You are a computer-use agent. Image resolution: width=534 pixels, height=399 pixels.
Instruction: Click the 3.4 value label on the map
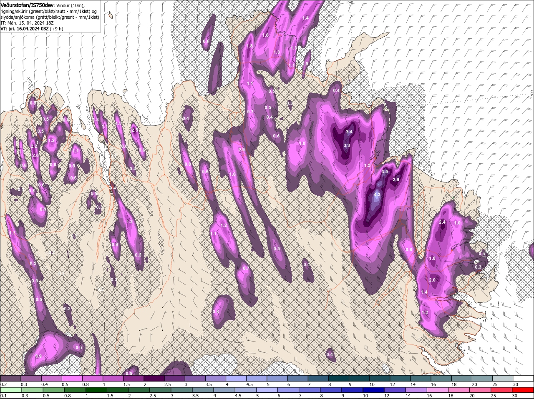pyautogui.click(x=350, y=132)
